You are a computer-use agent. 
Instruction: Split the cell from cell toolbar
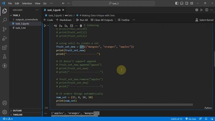72,26
